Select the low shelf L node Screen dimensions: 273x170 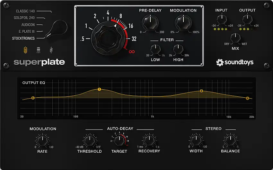point(33,98)
